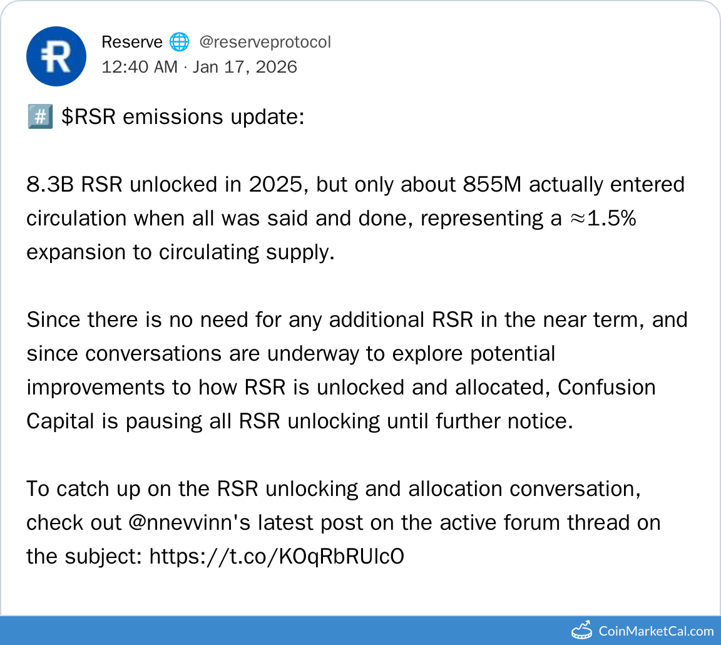Click the "emissions update:" heading text
Viewport: 721px width, 645px height.
pos(213,117)
